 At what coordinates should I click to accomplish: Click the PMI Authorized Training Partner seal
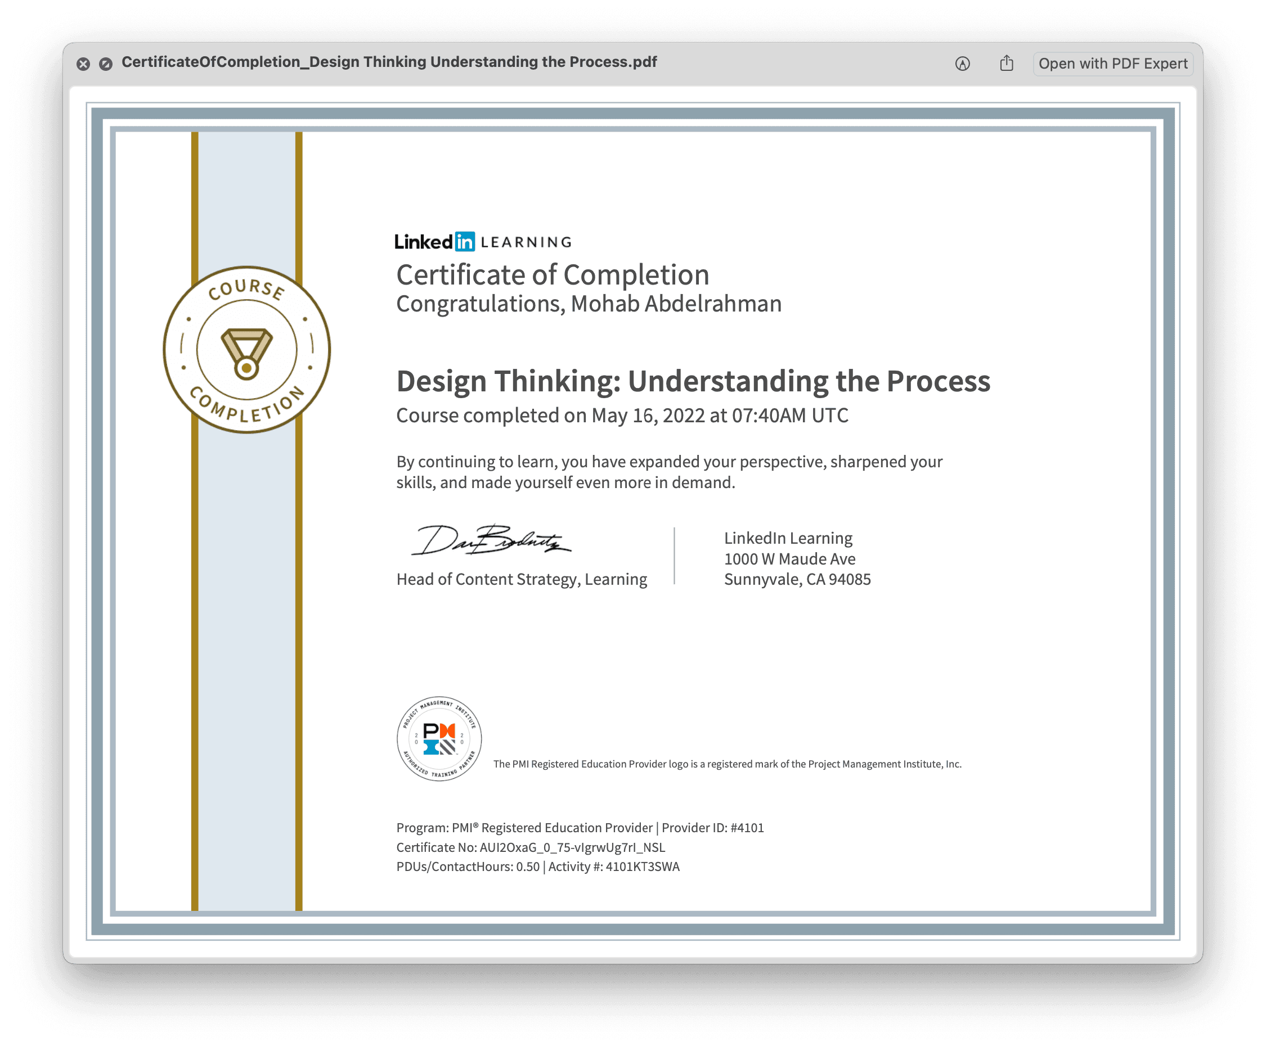pos(439,738)
